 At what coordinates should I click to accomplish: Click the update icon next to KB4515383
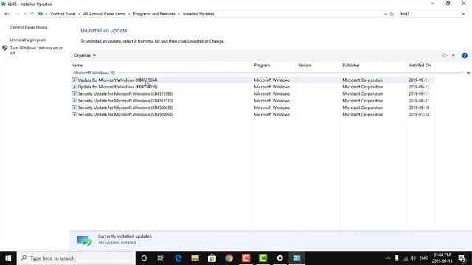click(74, 93)
